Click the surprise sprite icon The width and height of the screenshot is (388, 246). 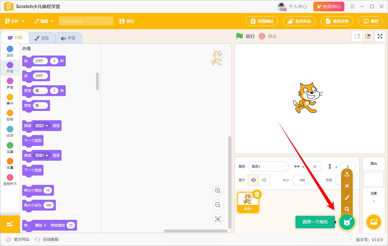347,186
